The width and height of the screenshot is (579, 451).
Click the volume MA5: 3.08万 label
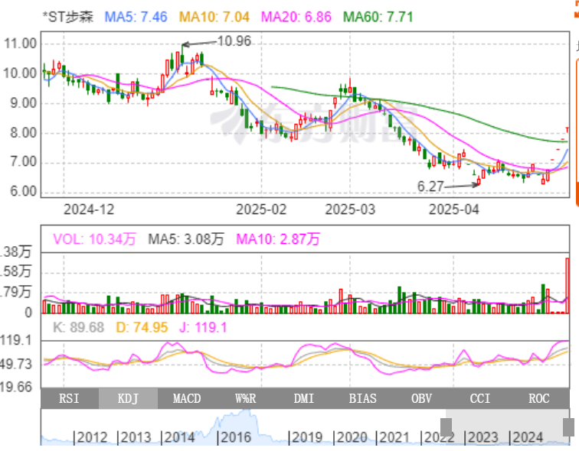tap(186, 239)
